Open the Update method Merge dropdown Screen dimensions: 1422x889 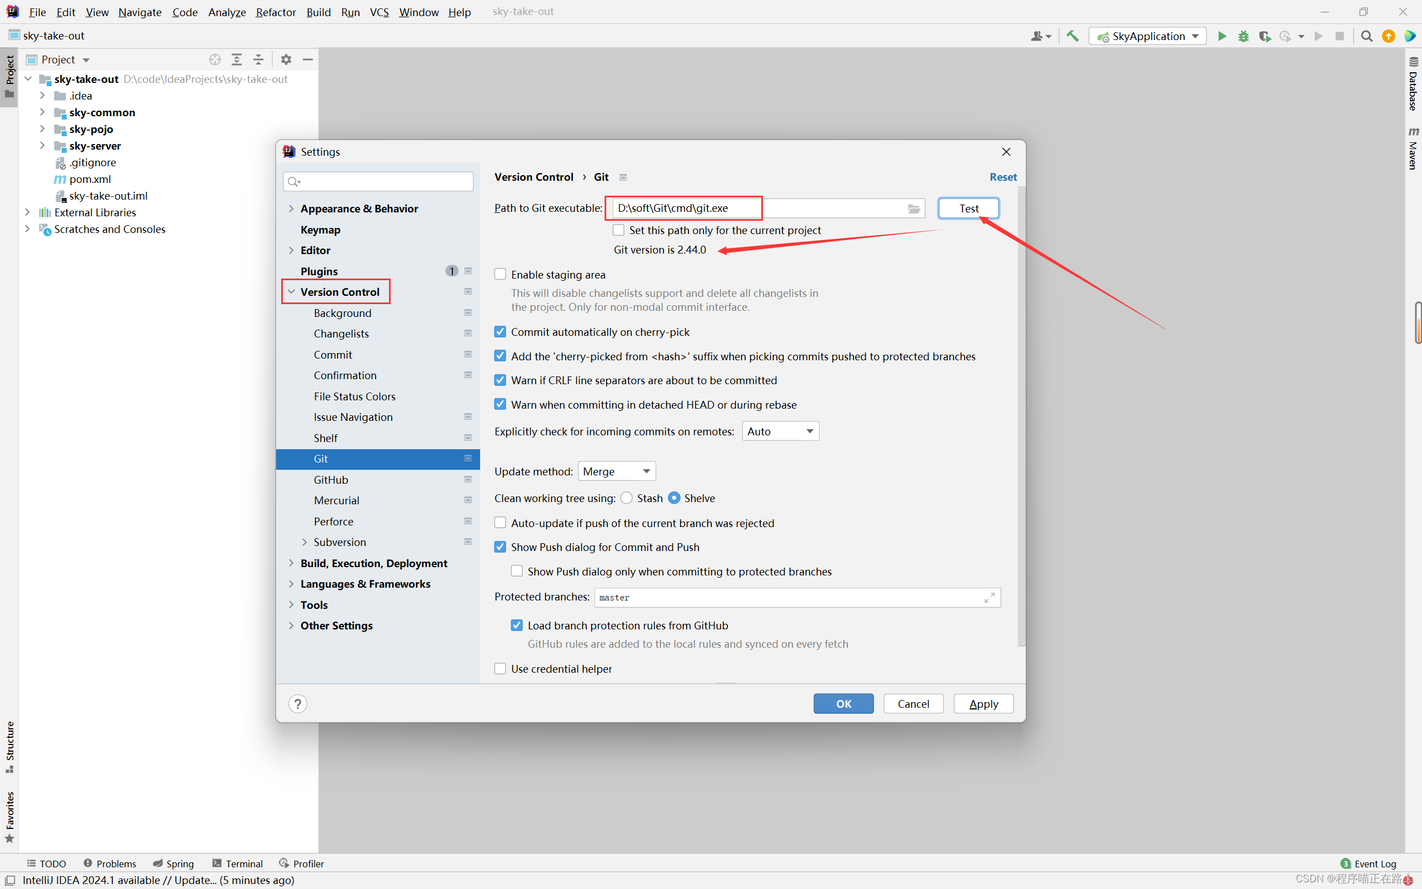[x=616, y=471]
